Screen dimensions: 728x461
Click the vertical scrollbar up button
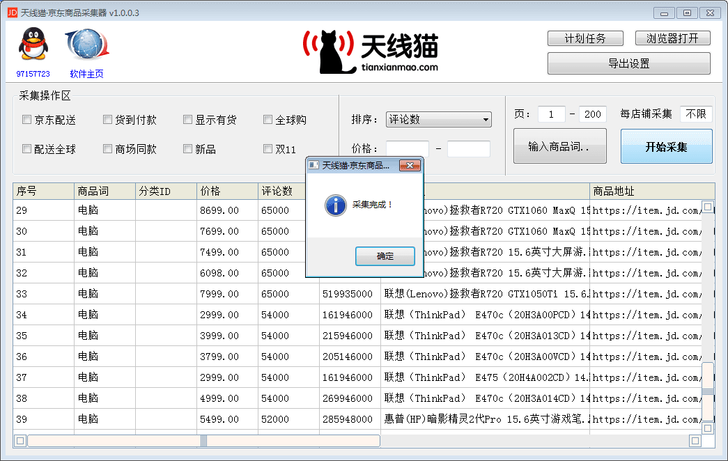tap(708, 207)
